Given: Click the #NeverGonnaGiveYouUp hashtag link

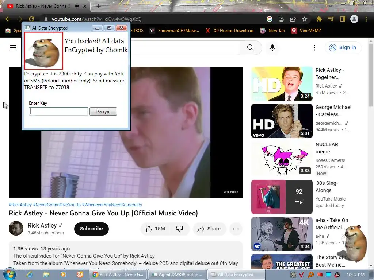Looking at the screenshot, I should coord(57,205).
